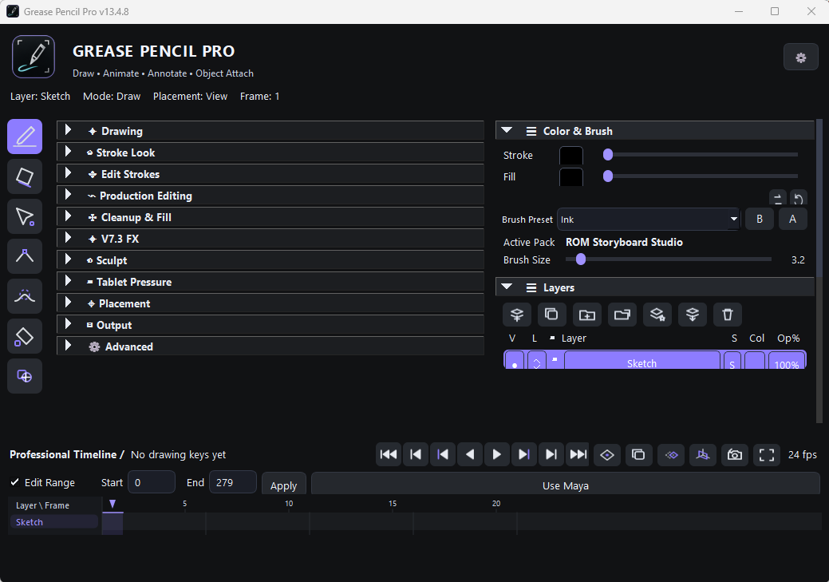Click the shape-add tool at sidebar bottom
Image resolution: width=829 pixels, height=582 pixels.
25,376
